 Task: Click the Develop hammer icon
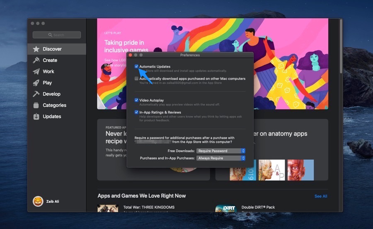36,94
